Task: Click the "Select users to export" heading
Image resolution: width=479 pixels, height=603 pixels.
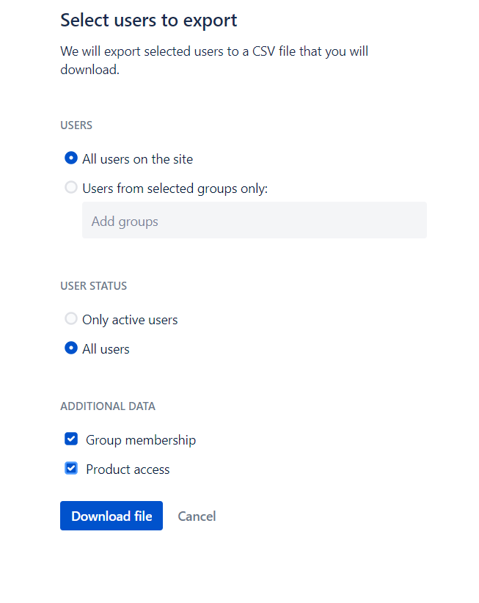Action: [x=148, y=20]
